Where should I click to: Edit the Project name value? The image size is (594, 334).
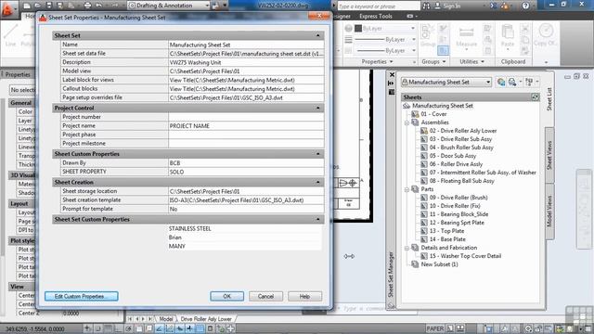pyautogui.click(x=246, y=126)
